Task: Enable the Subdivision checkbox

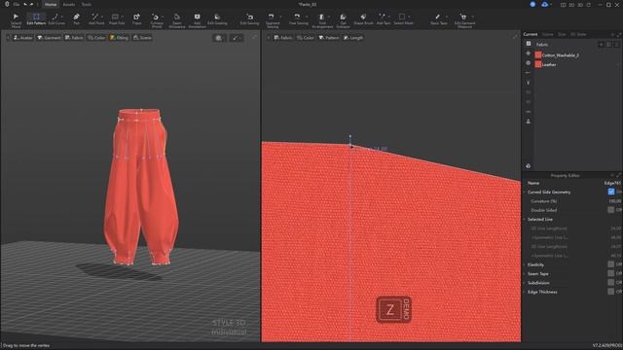Action: point(611,283)
